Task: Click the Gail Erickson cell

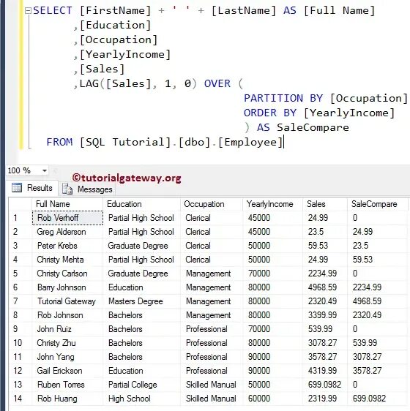Action: click(x=67, y=371)
